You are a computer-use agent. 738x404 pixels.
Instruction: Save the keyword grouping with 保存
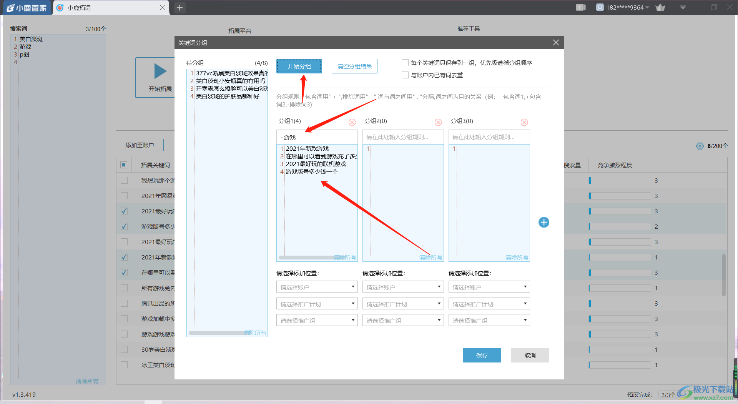(x=482, y=355)
